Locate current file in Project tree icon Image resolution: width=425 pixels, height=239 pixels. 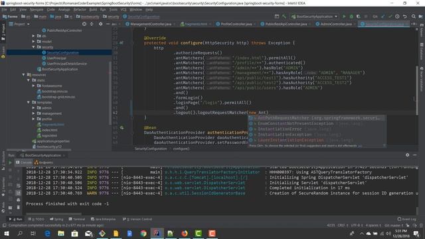(x=84, y=24)
